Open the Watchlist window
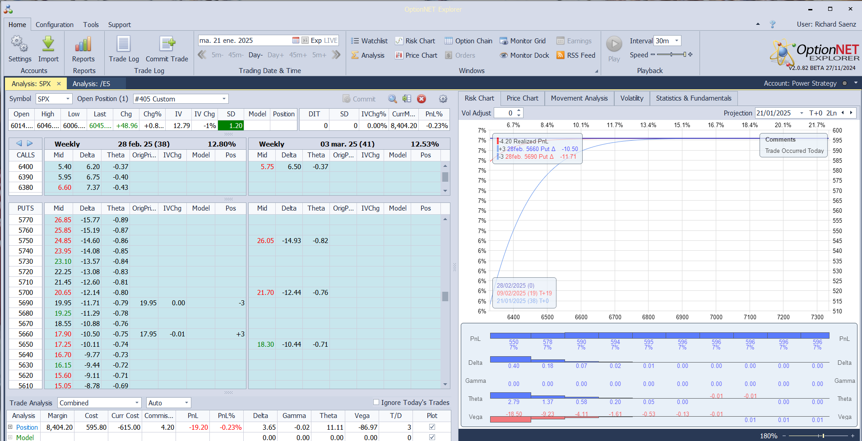This screenshot has width=862, height=441. coord(369,41)
